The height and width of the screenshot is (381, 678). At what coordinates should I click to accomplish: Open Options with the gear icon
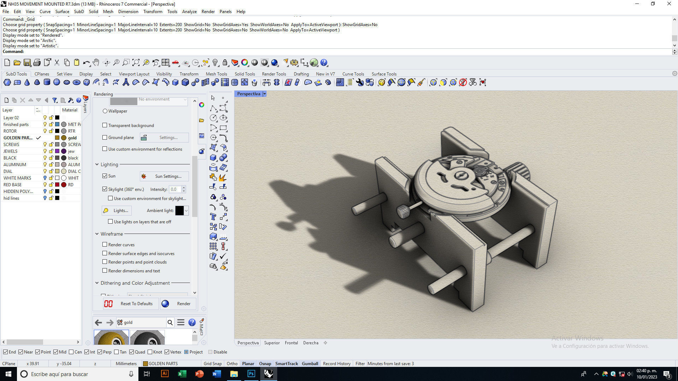click(294, 63)
